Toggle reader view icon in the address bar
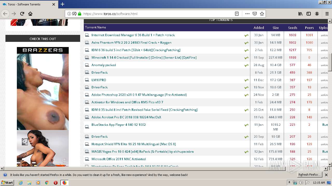The height and width of the screenshot is (186, 332). [x=237, y=14]
